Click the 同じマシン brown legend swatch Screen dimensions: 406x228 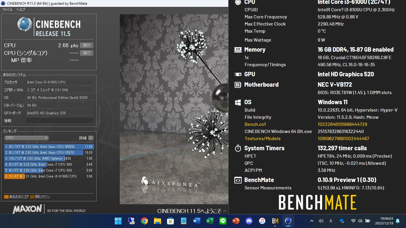click(32, 197)
